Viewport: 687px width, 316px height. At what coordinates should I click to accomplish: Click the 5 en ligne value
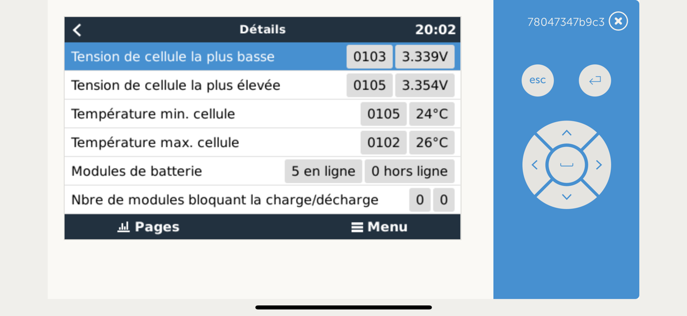[323, 171]
